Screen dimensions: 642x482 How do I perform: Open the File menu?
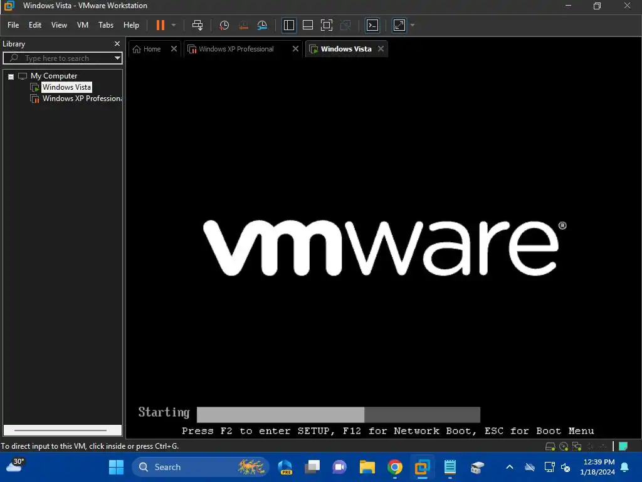(x=13, y=25)
